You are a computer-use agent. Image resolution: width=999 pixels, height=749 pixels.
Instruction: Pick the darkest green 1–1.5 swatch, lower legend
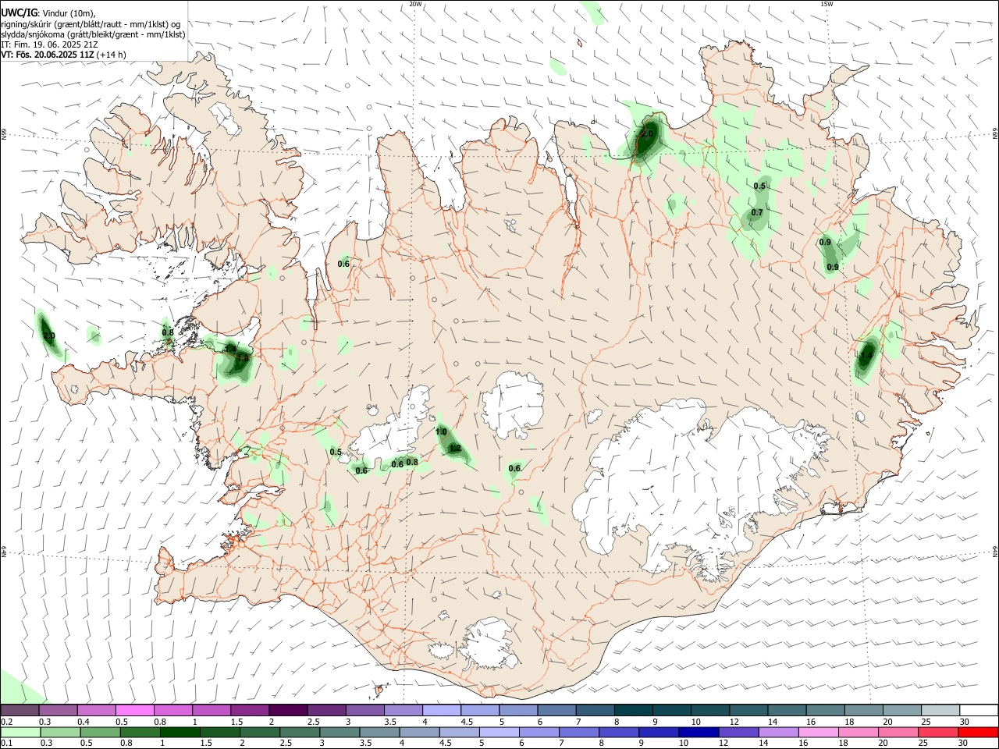180,733
